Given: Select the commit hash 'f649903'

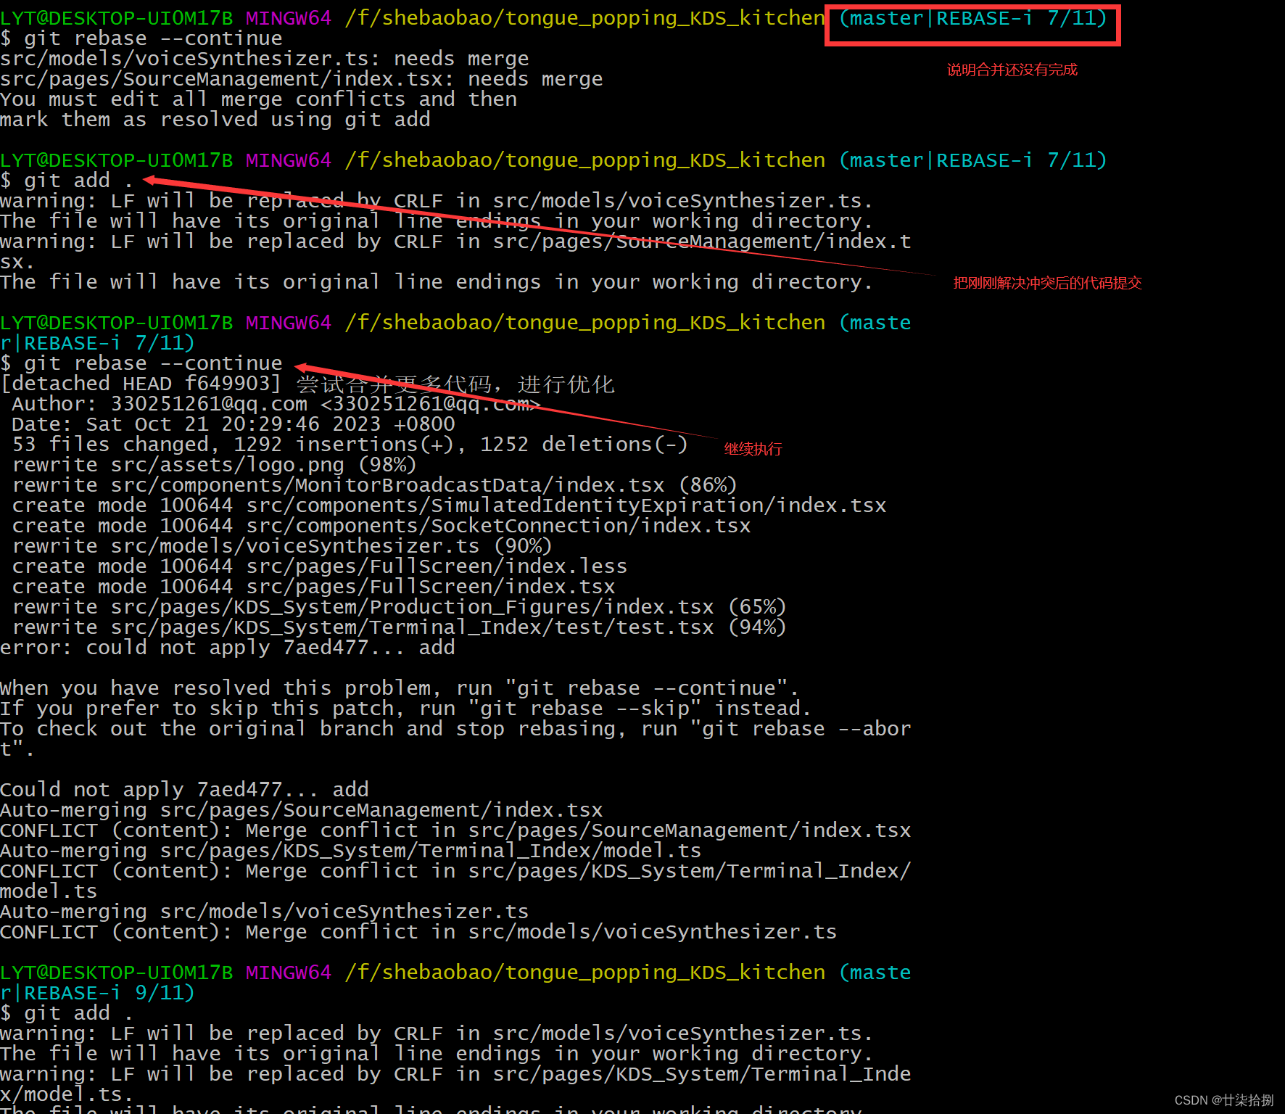Looking at the screenshot, I should coord(227,384).
